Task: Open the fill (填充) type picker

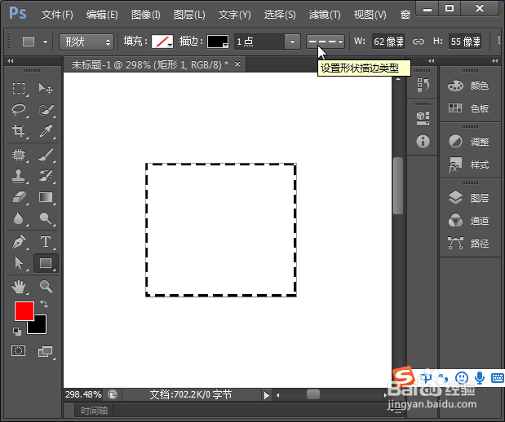Action: pos(162,42)
